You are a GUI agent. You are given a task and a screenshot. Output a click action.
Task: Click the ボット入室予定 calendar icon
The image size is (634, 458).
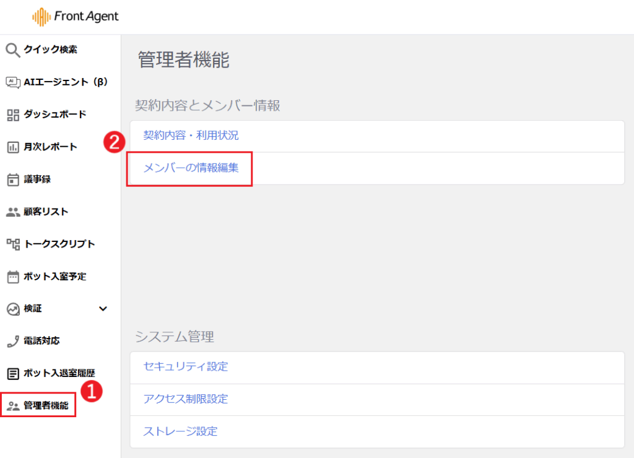click(x=13, y=276)
